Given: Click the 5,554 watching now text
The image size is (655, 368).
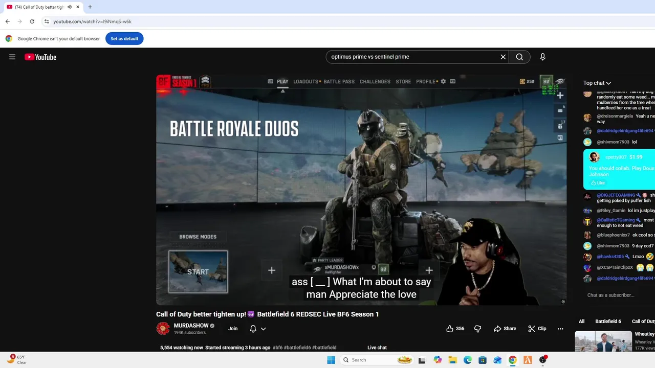Looking at the screenshot, I should [x=182, y=348].
